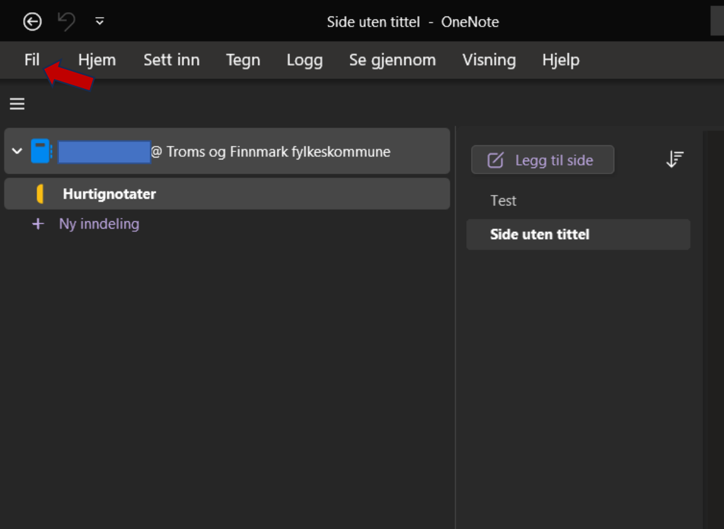Open the Fil menu
This screenshot has width=724, height=529.
[32, 60]
